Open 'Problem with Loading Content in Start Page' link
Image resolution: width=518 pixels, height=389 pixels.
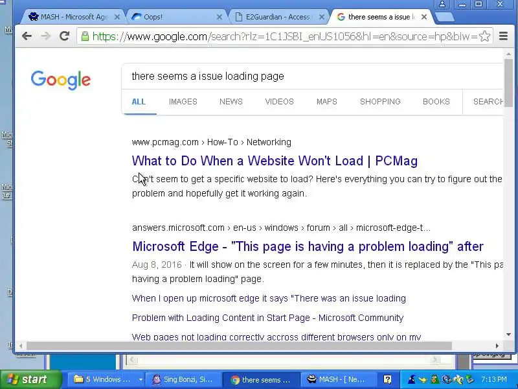click(267, 318)
